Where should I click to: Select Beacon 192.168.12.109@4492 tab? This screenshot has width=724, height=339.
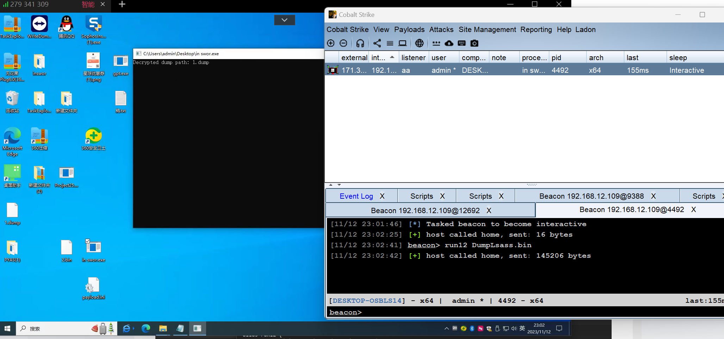pos(633,210)
